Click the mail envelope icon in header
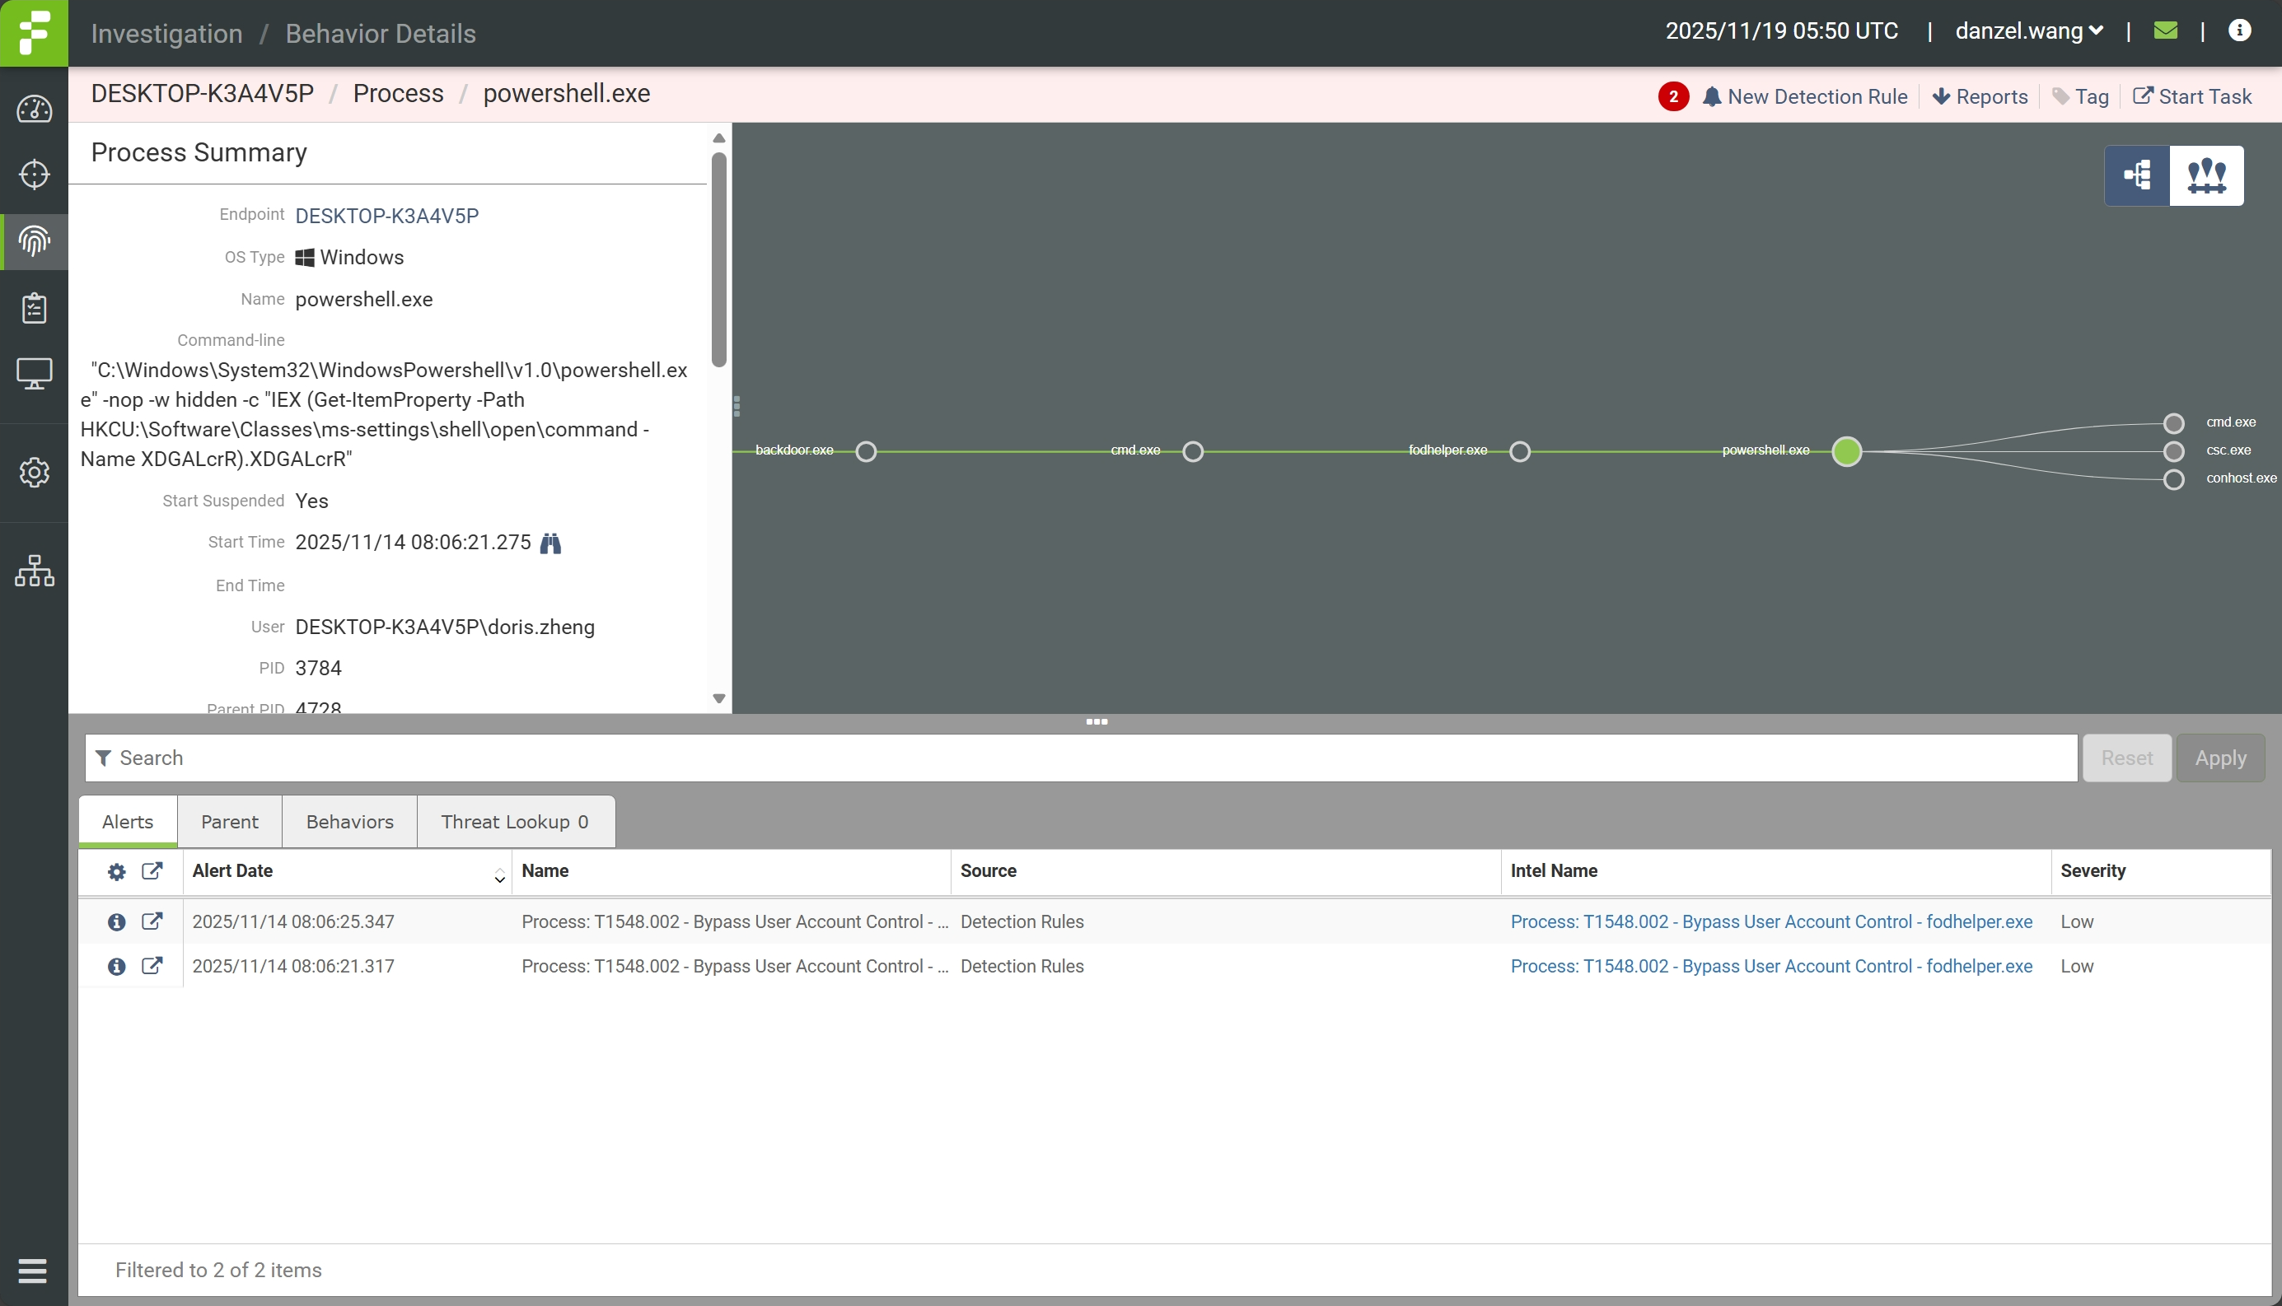This screenshot has height=1306, width=2282. [x=2165, y=31]
